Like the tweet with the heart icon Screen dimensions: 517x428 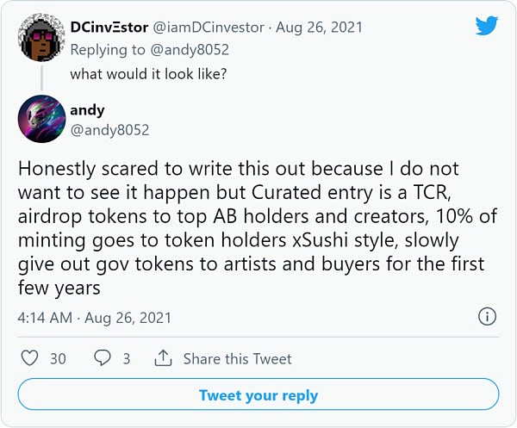(28, 358)
